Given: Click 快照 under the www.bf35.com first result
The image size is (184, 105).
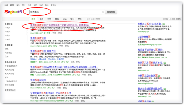Looking at the screenshot, I should coord(54,33).
